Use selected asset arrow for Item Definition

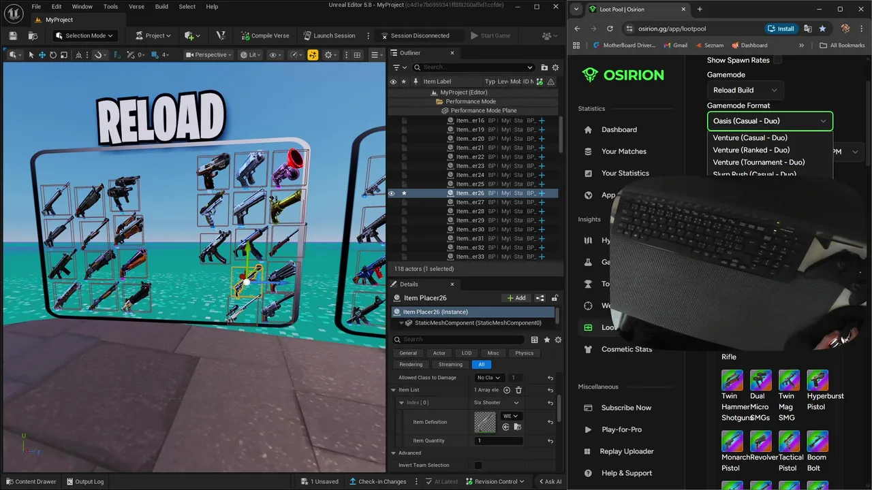click(505, 427)
